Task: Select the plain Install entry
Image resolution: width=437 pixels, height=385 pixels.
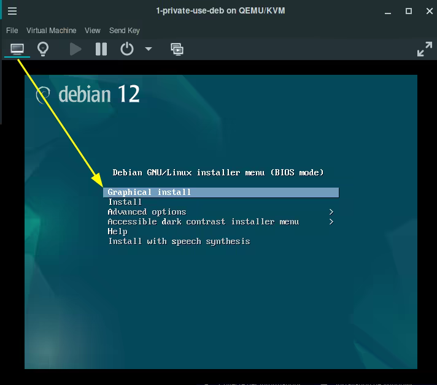Action: click(221, 202)
